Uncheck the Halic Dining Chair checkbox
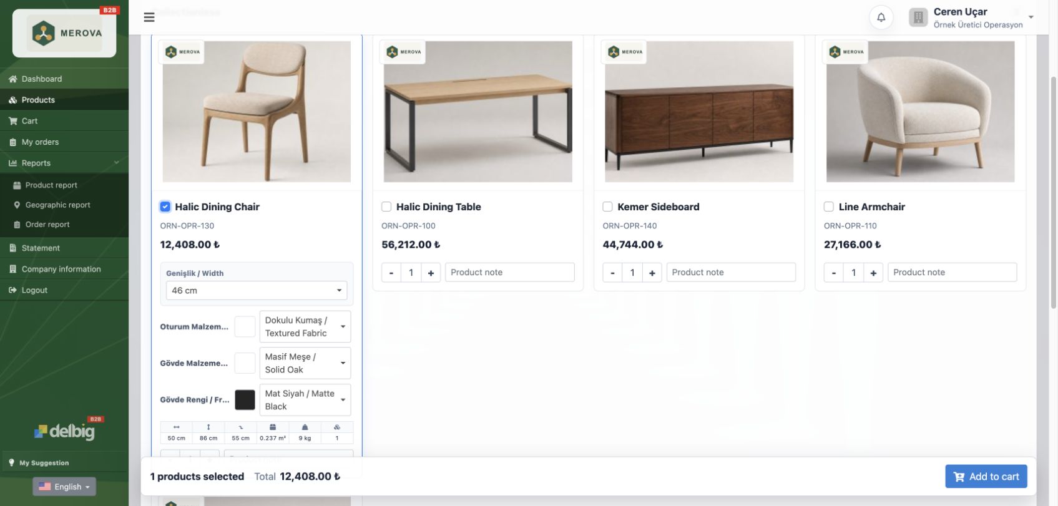1058x506 pixels. 165,207
